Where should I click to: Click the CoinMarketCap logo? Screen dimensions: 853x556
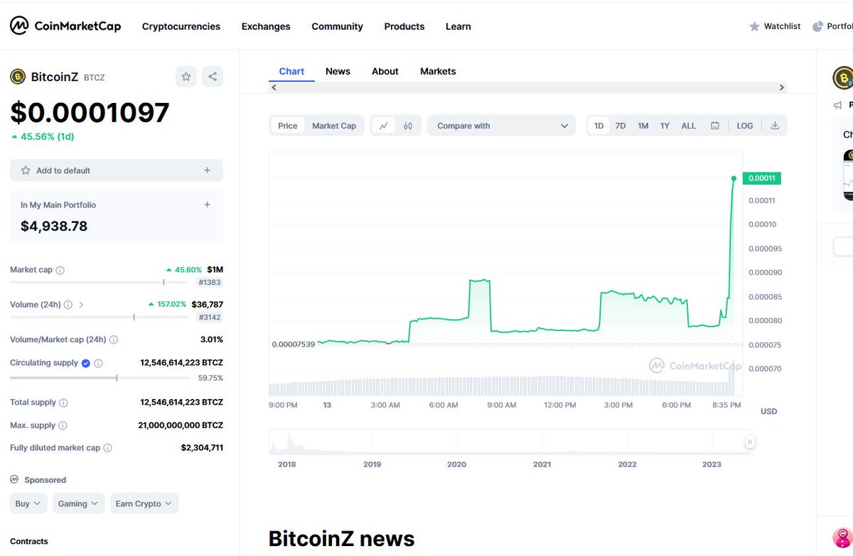pyautogui.click(x=65, y=26)
